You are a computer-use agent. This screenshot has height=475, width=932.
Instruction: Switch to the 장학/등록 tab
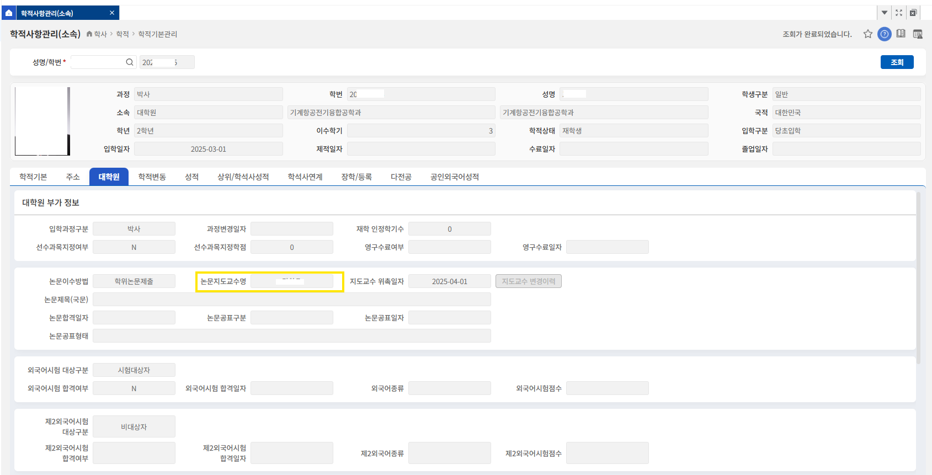pos(356,177)
